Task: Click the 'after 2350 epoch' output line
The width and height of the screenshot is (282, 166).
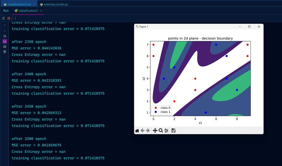Action: click(x=29, y=42)
